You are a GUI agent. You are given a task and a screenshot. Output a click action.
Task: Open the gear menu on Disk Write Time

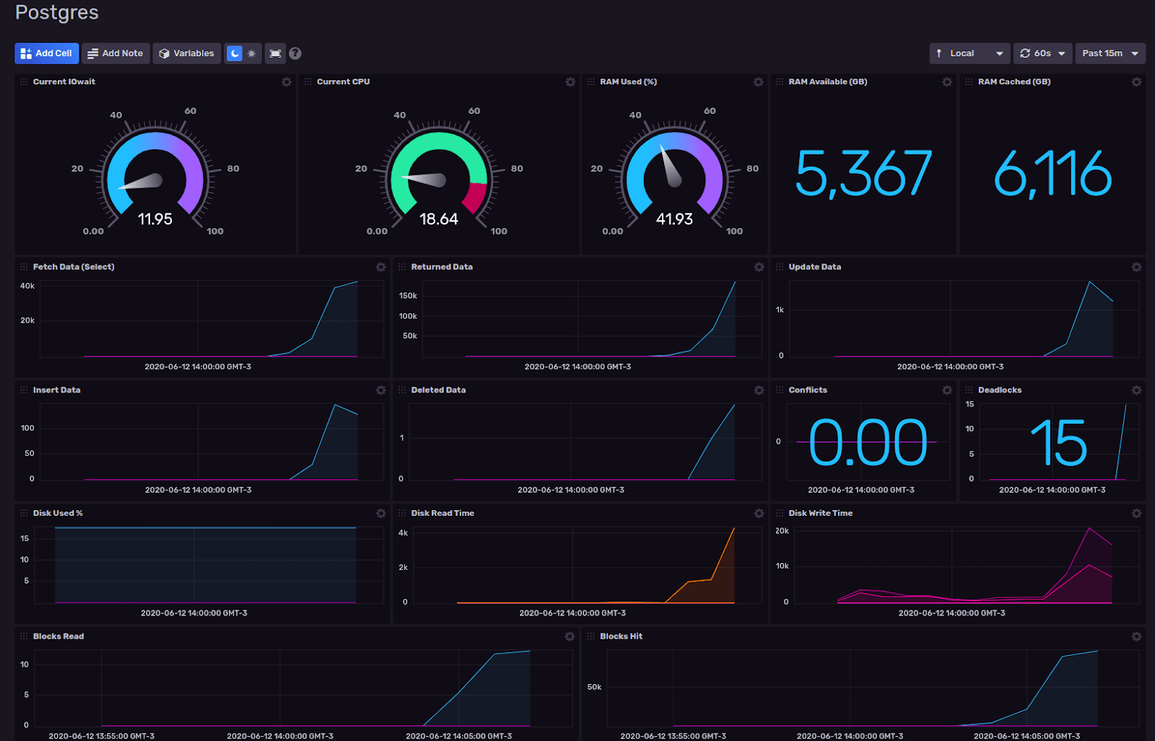(x=1136, y=513)
